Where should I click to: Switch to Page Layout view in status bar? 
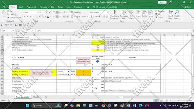tap(161, 101)
